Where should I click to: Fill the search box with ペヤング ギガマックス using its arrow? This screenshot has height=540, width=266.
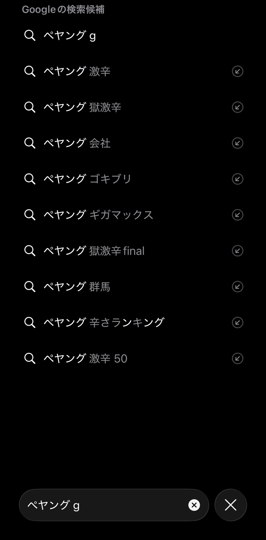pos(237,215)
